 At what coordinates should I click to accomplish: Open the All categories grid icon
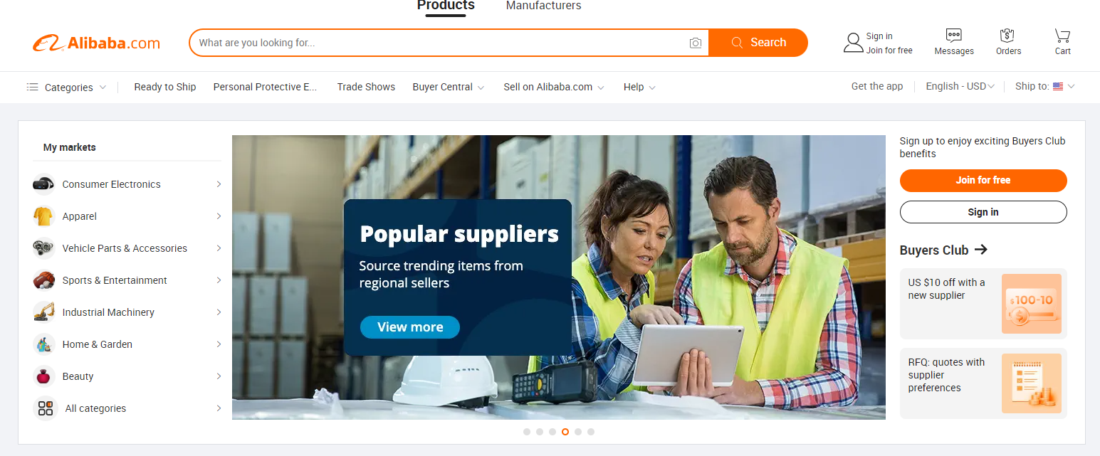pyautogui.click(x=46, y=408)
